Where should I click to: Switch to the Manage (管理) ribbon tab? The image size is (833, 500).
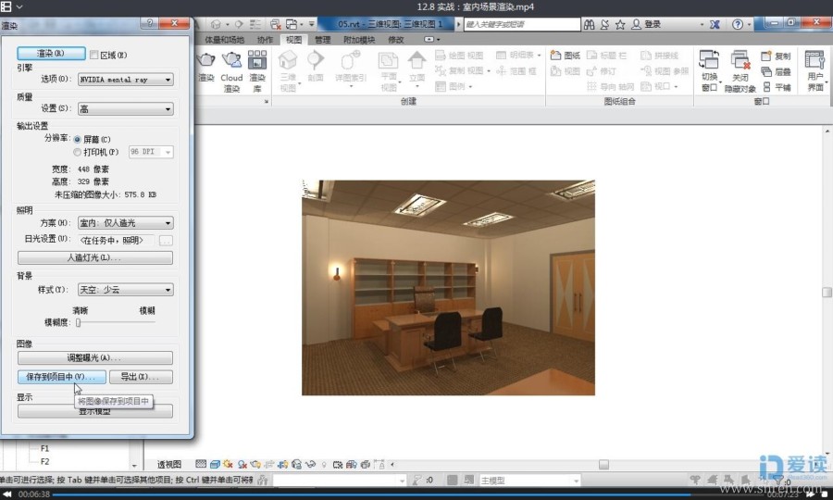coord(322,40)
